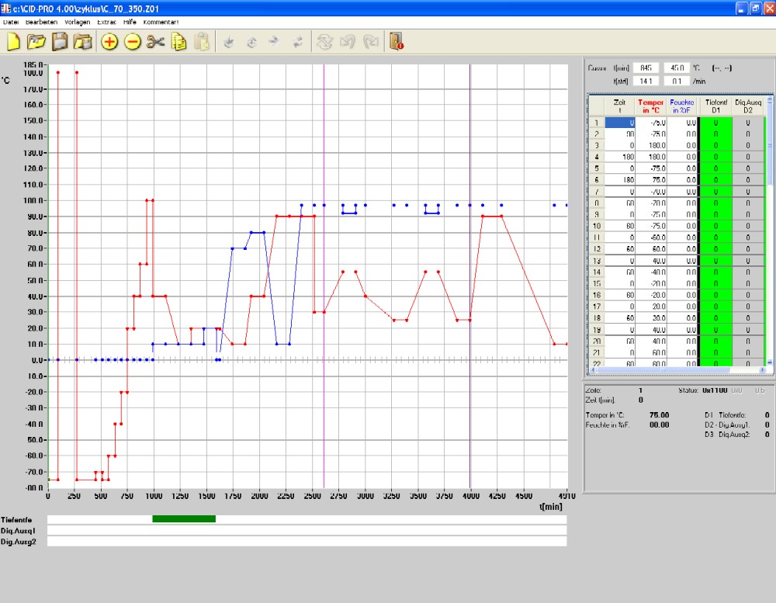Image resolution: width=776 pixels, height=603 pixels.
Task: Click the dark purple marker line at 4000 min
Action: coord(470,276)
